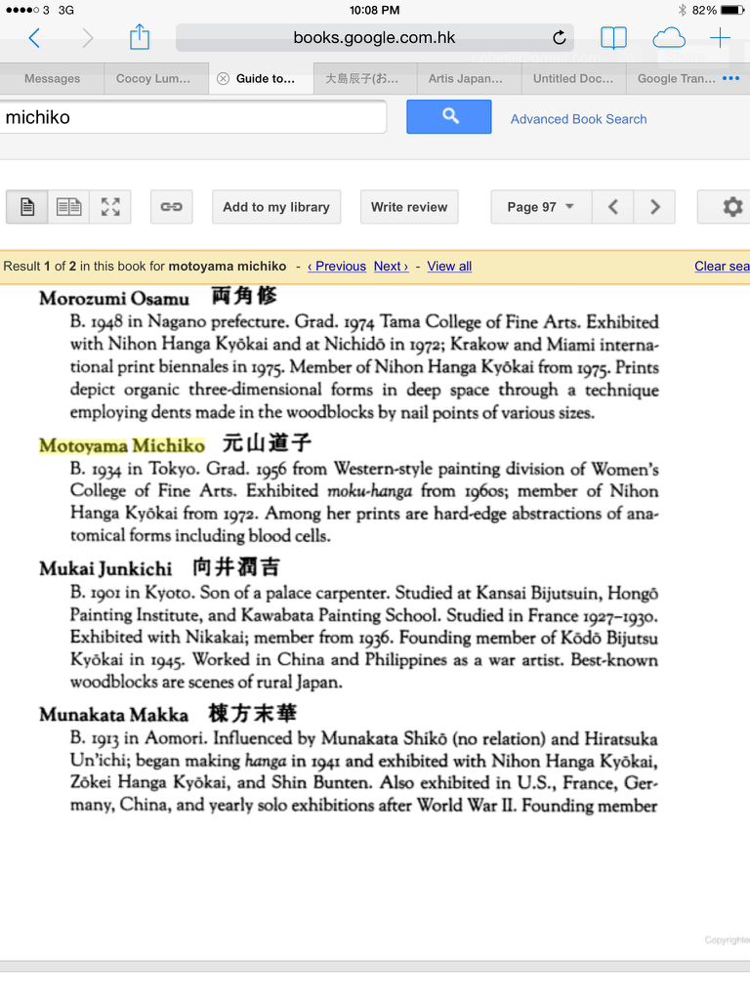The width and height of the screenshot is (750, 1000).
Task: Open the Safari share sheet
Action: coord(140,38)
